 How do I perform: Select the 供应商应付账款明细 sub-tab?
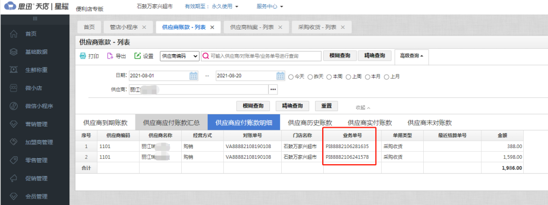[x=244, y=122]
